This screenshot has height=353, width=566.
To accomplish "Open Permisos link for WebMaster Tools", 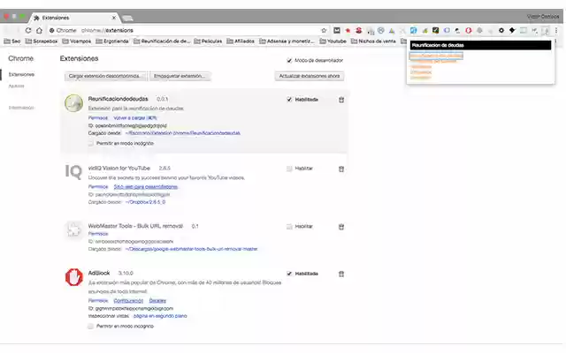I will pos(98,234).
